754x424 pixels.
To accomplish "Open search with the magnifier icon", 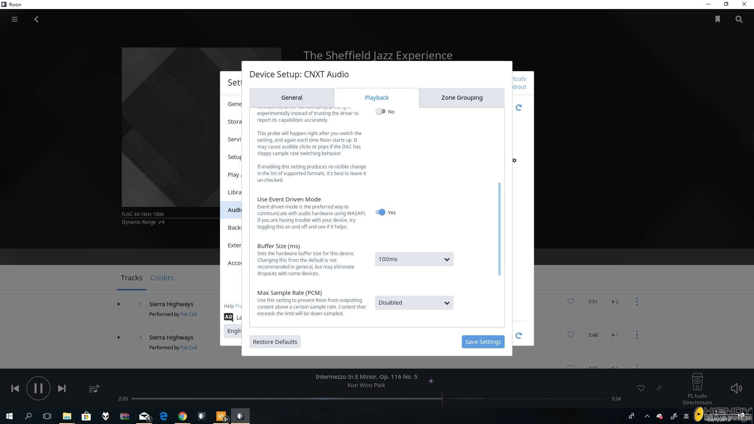I will [x=739, y=19].
